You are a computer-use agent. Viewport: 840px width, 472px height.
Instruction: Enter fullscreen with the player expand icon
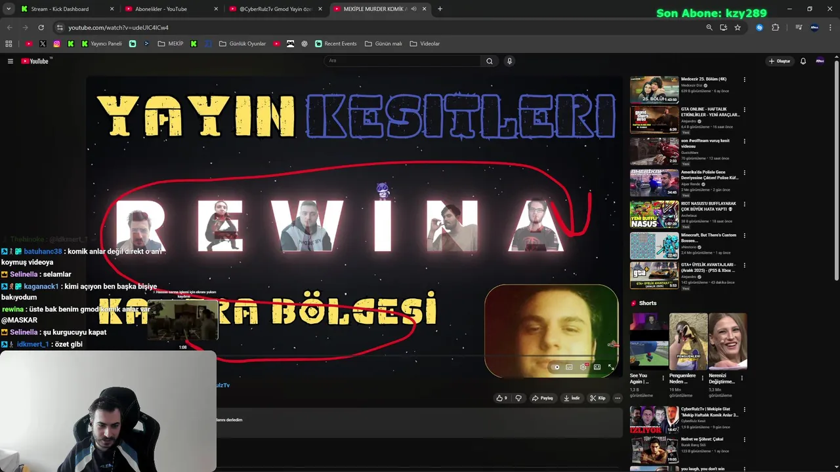[611, 367]
